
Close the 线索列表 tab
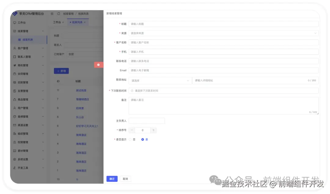click(84, 22)
